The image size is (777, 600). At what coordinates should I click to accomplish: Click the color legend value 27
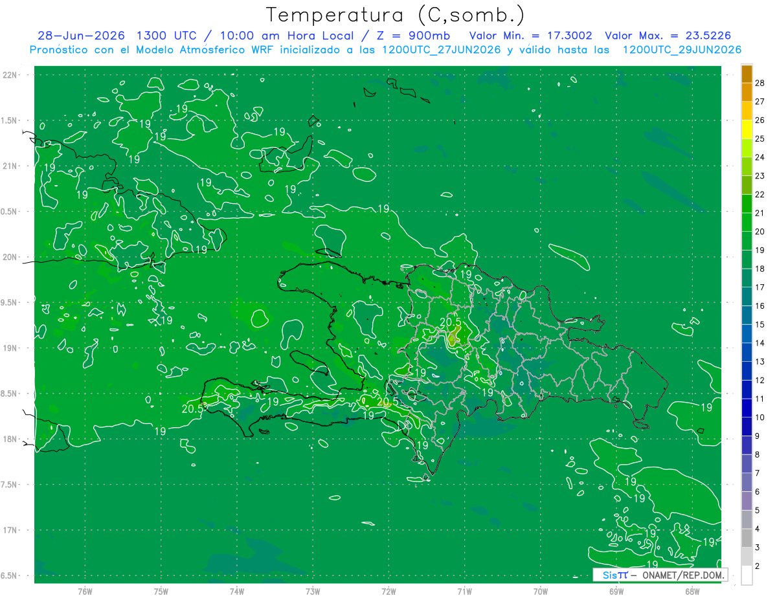coord(760,102)
